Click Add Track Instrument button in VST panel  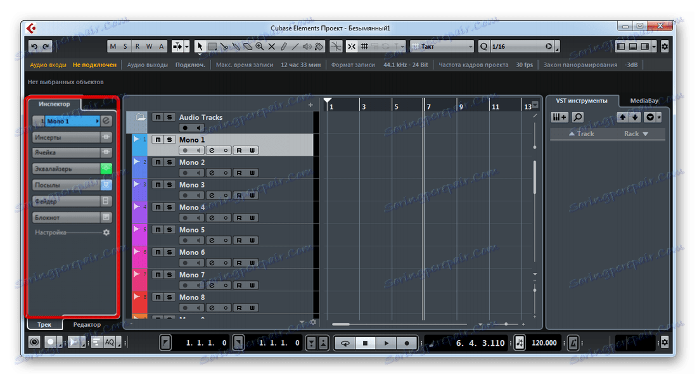560,117
